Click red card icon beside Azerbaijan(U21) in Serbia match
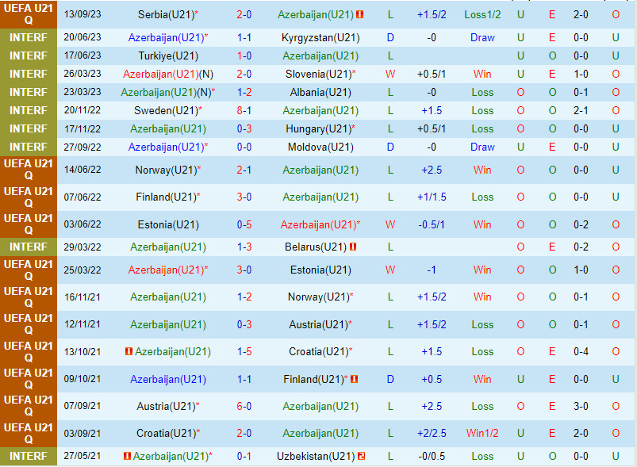 (359, 15)
